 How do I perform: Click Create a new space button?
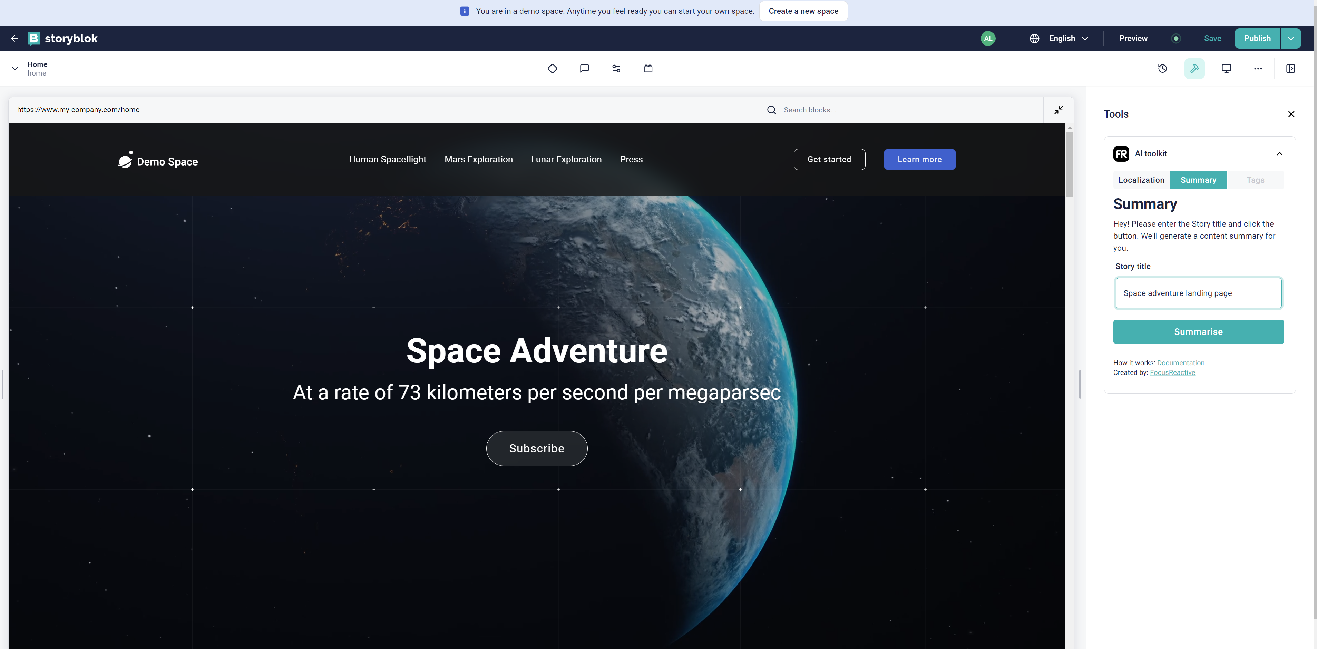pos(803,11)
